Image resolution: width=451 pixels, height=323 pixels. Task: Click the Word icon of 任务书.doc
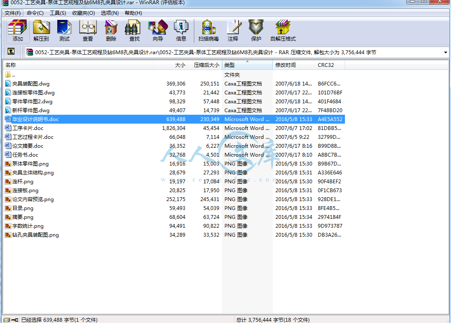(8, 155)
